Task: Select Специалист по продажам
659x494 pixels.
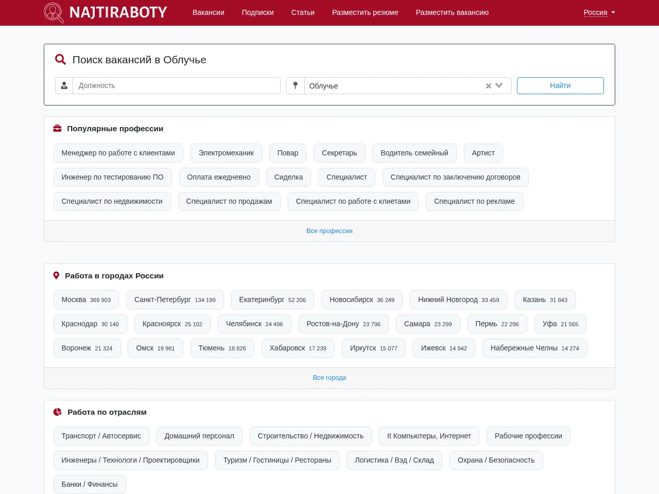Action: [229, 201]
